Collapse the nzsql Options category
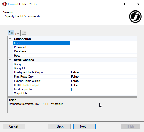This screenshot has height=132, width=144. (10, 60)
